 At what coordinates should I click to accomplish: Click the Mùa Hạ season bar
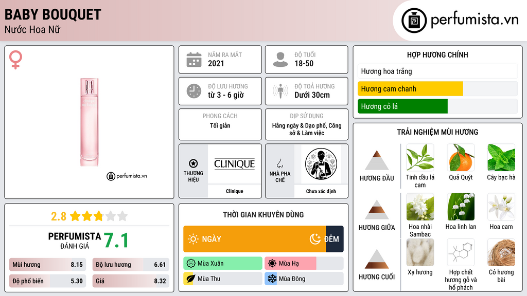[x=304, y=264]
